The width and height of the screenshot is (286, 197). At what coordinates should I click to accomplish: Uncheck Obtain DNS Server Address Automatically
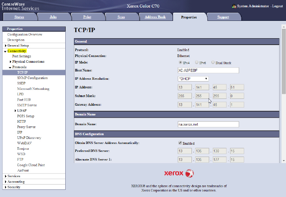pos(180,143)
